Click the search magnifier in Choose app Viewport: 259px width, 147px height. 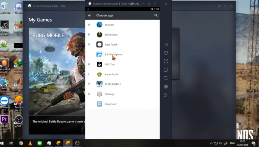pyautogui.click(x=156, y=15)
